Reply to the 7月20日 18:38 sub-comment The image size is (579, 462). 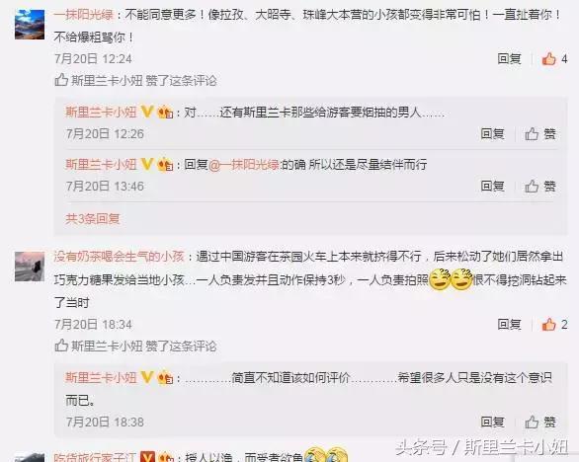coord(493,423)
